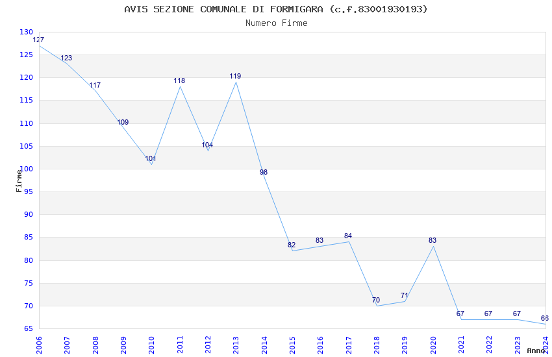
Task: Click year 2020 on the x-axis
Action: click(433, 345)
